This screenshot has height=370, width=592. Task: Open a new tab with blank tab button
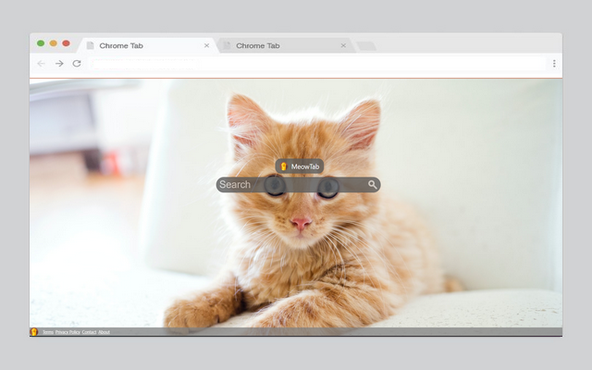366,46
